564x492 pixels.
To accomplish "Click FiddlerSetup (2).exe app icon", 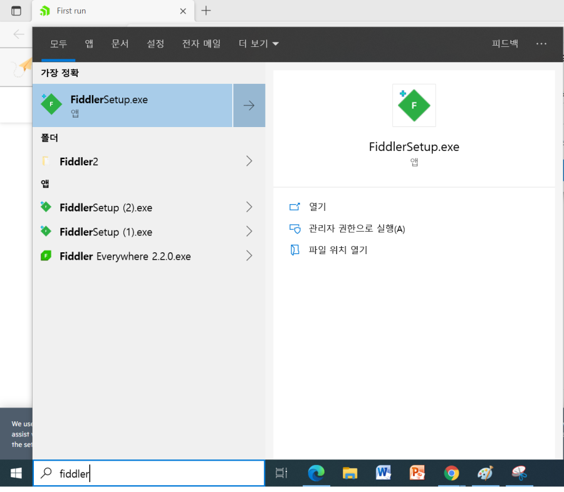I will click(46, 207).
